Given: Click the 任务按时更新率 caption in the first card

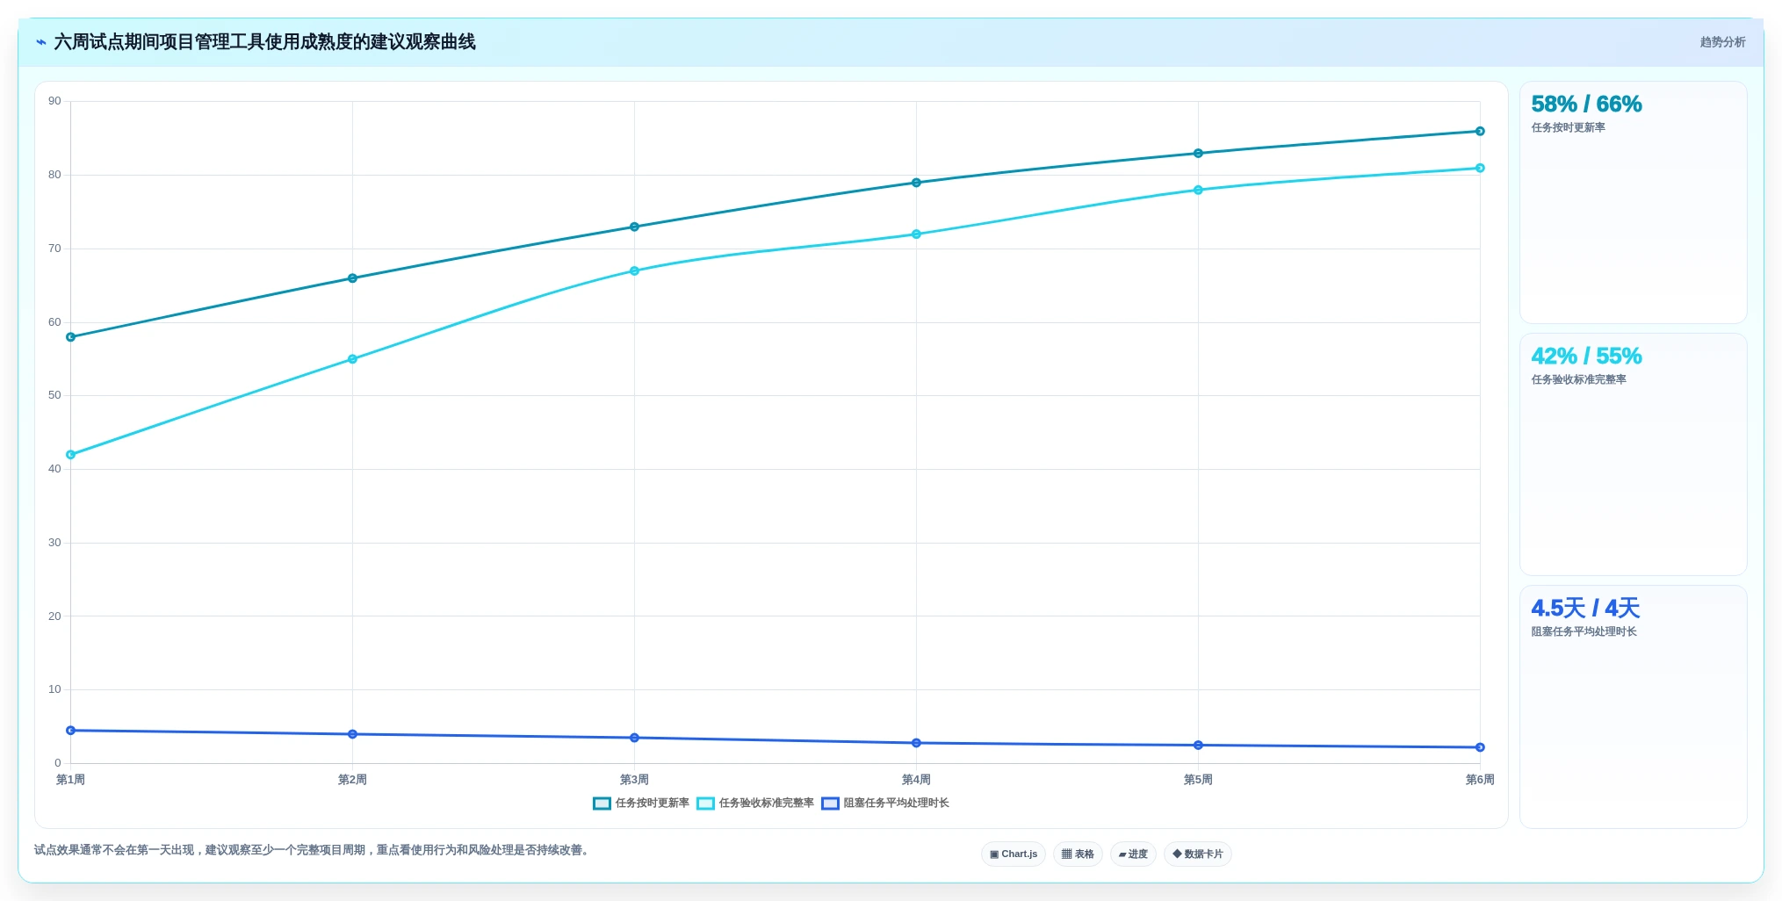Looking at the screenshot, I should [1568, 128].
